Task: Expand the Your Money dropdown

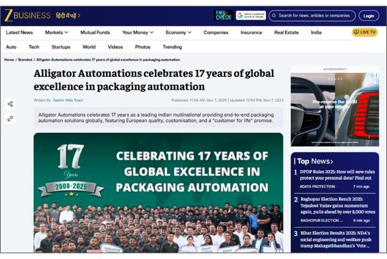Action: pyautogui.click(x=138, y=32)
